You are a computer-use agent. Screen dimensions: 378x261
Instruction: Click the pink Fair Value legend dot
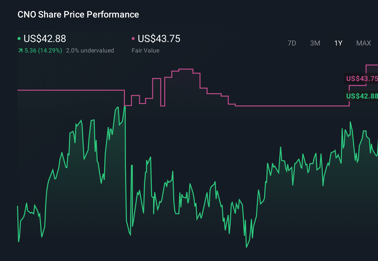click(133, 38)
